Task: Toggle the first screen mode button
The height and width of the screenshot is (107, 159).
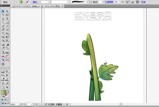Action: [x=2, y=103]
